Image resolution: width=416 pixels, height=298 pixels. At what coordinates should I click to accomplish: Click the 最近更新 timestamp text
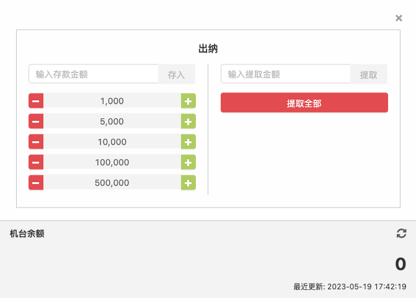[x=350, y=287]
